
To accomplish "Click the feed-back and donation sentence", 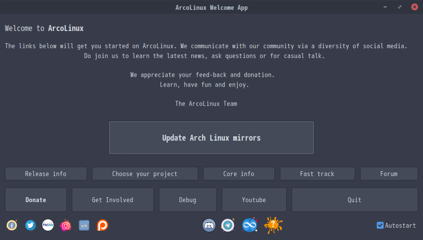I will click(202, 75).
